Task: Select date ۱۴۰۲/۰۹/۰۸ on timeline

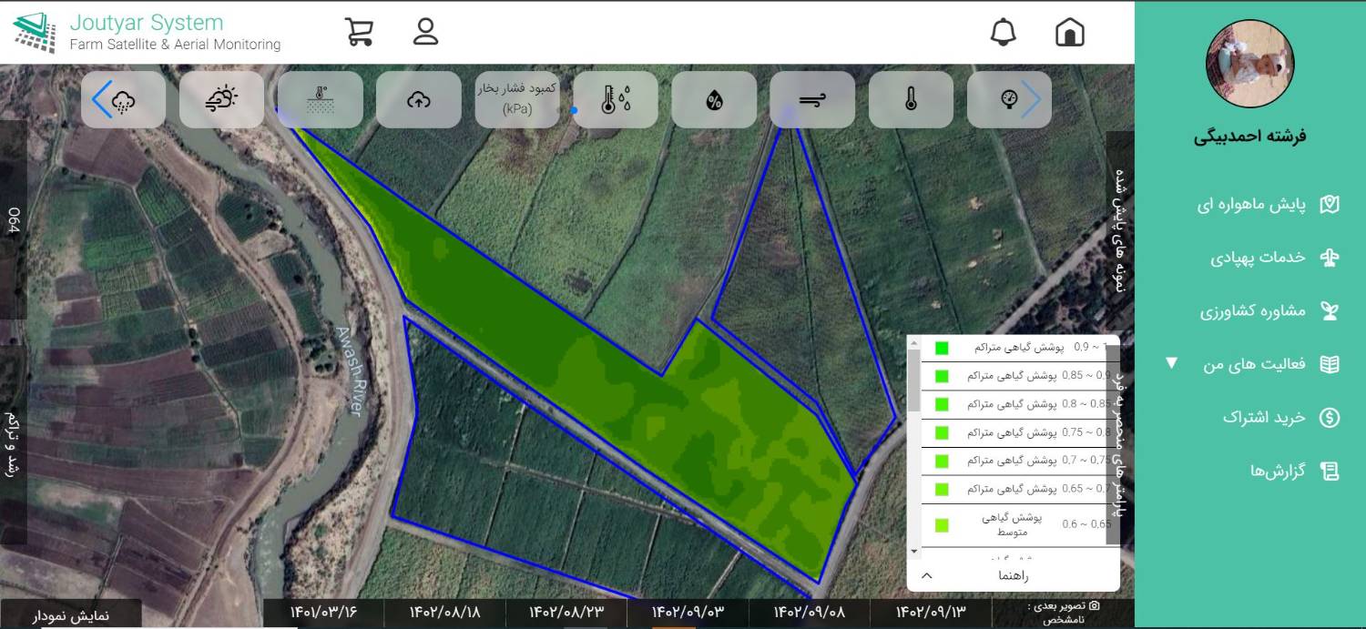Action: (809, 613)
